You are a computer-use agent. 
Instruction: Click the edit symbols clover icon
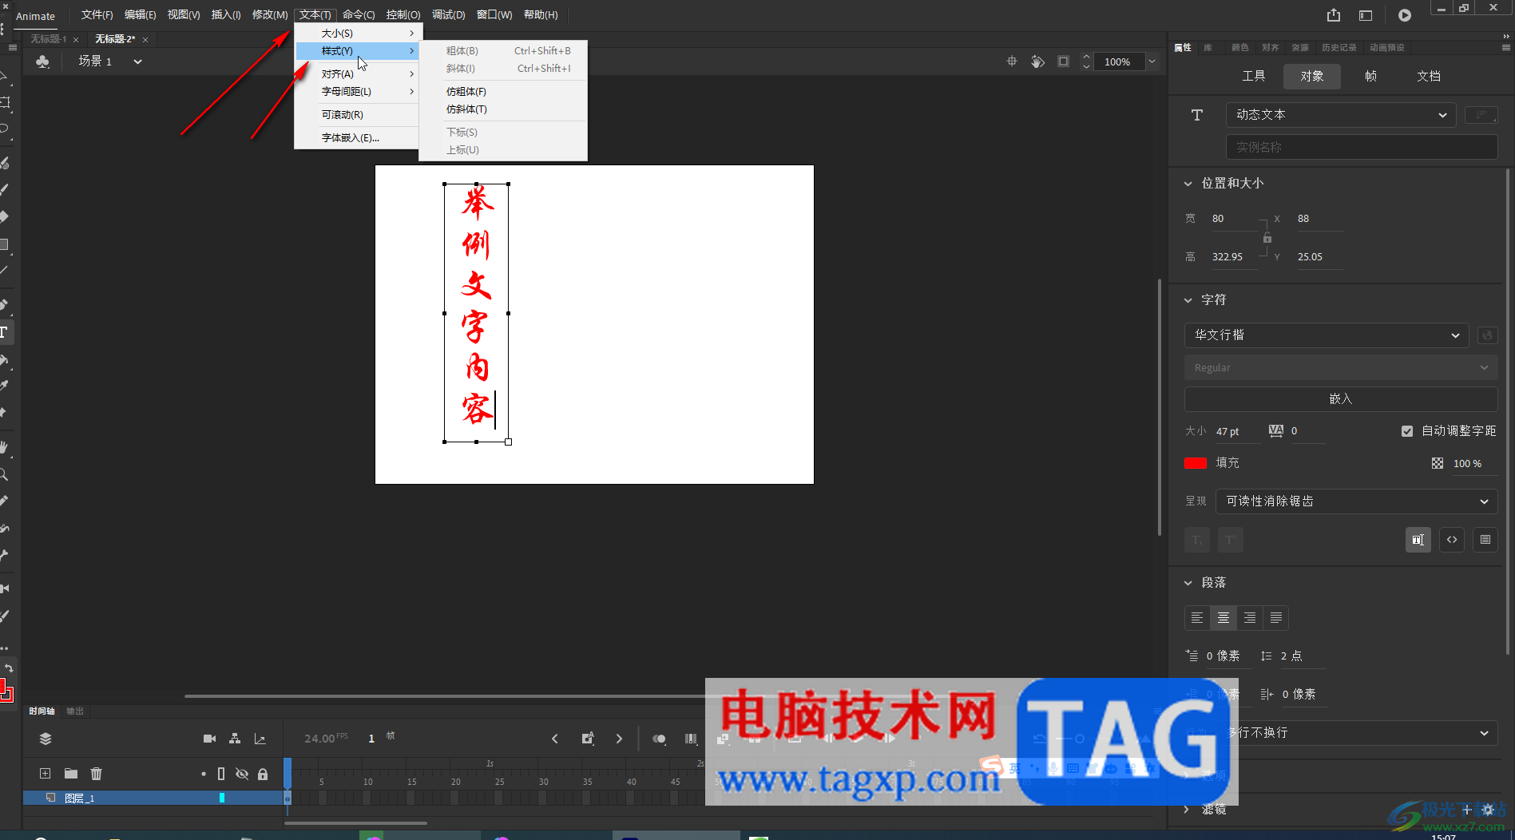coord(43,61)
